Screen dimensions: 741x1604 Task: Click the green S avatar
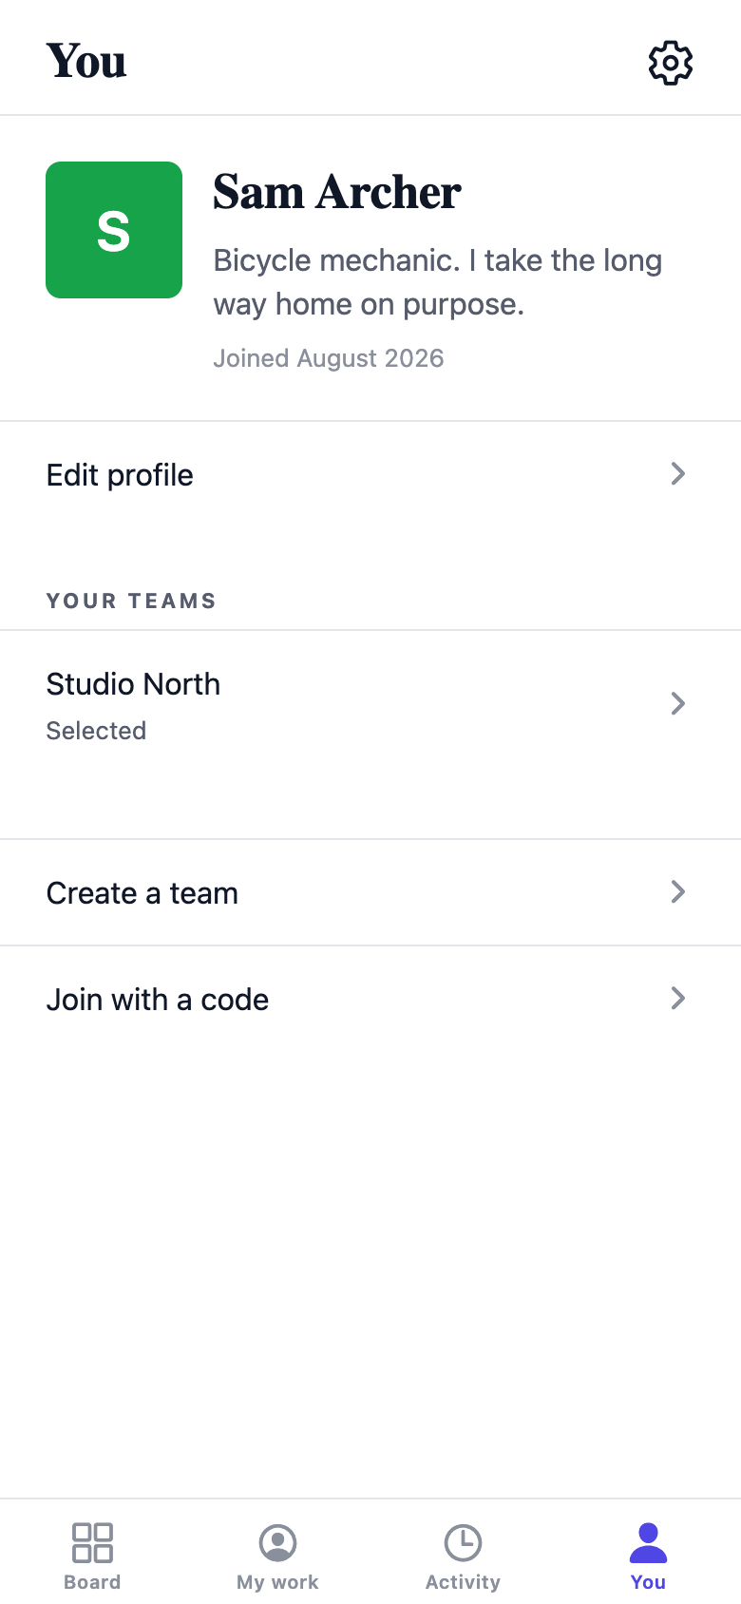coord(114,230)
